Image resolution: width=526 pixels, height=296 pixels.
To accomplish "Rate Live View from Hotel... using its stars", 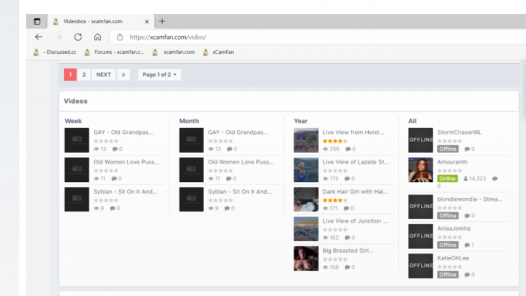I will [x=335, y=141].
